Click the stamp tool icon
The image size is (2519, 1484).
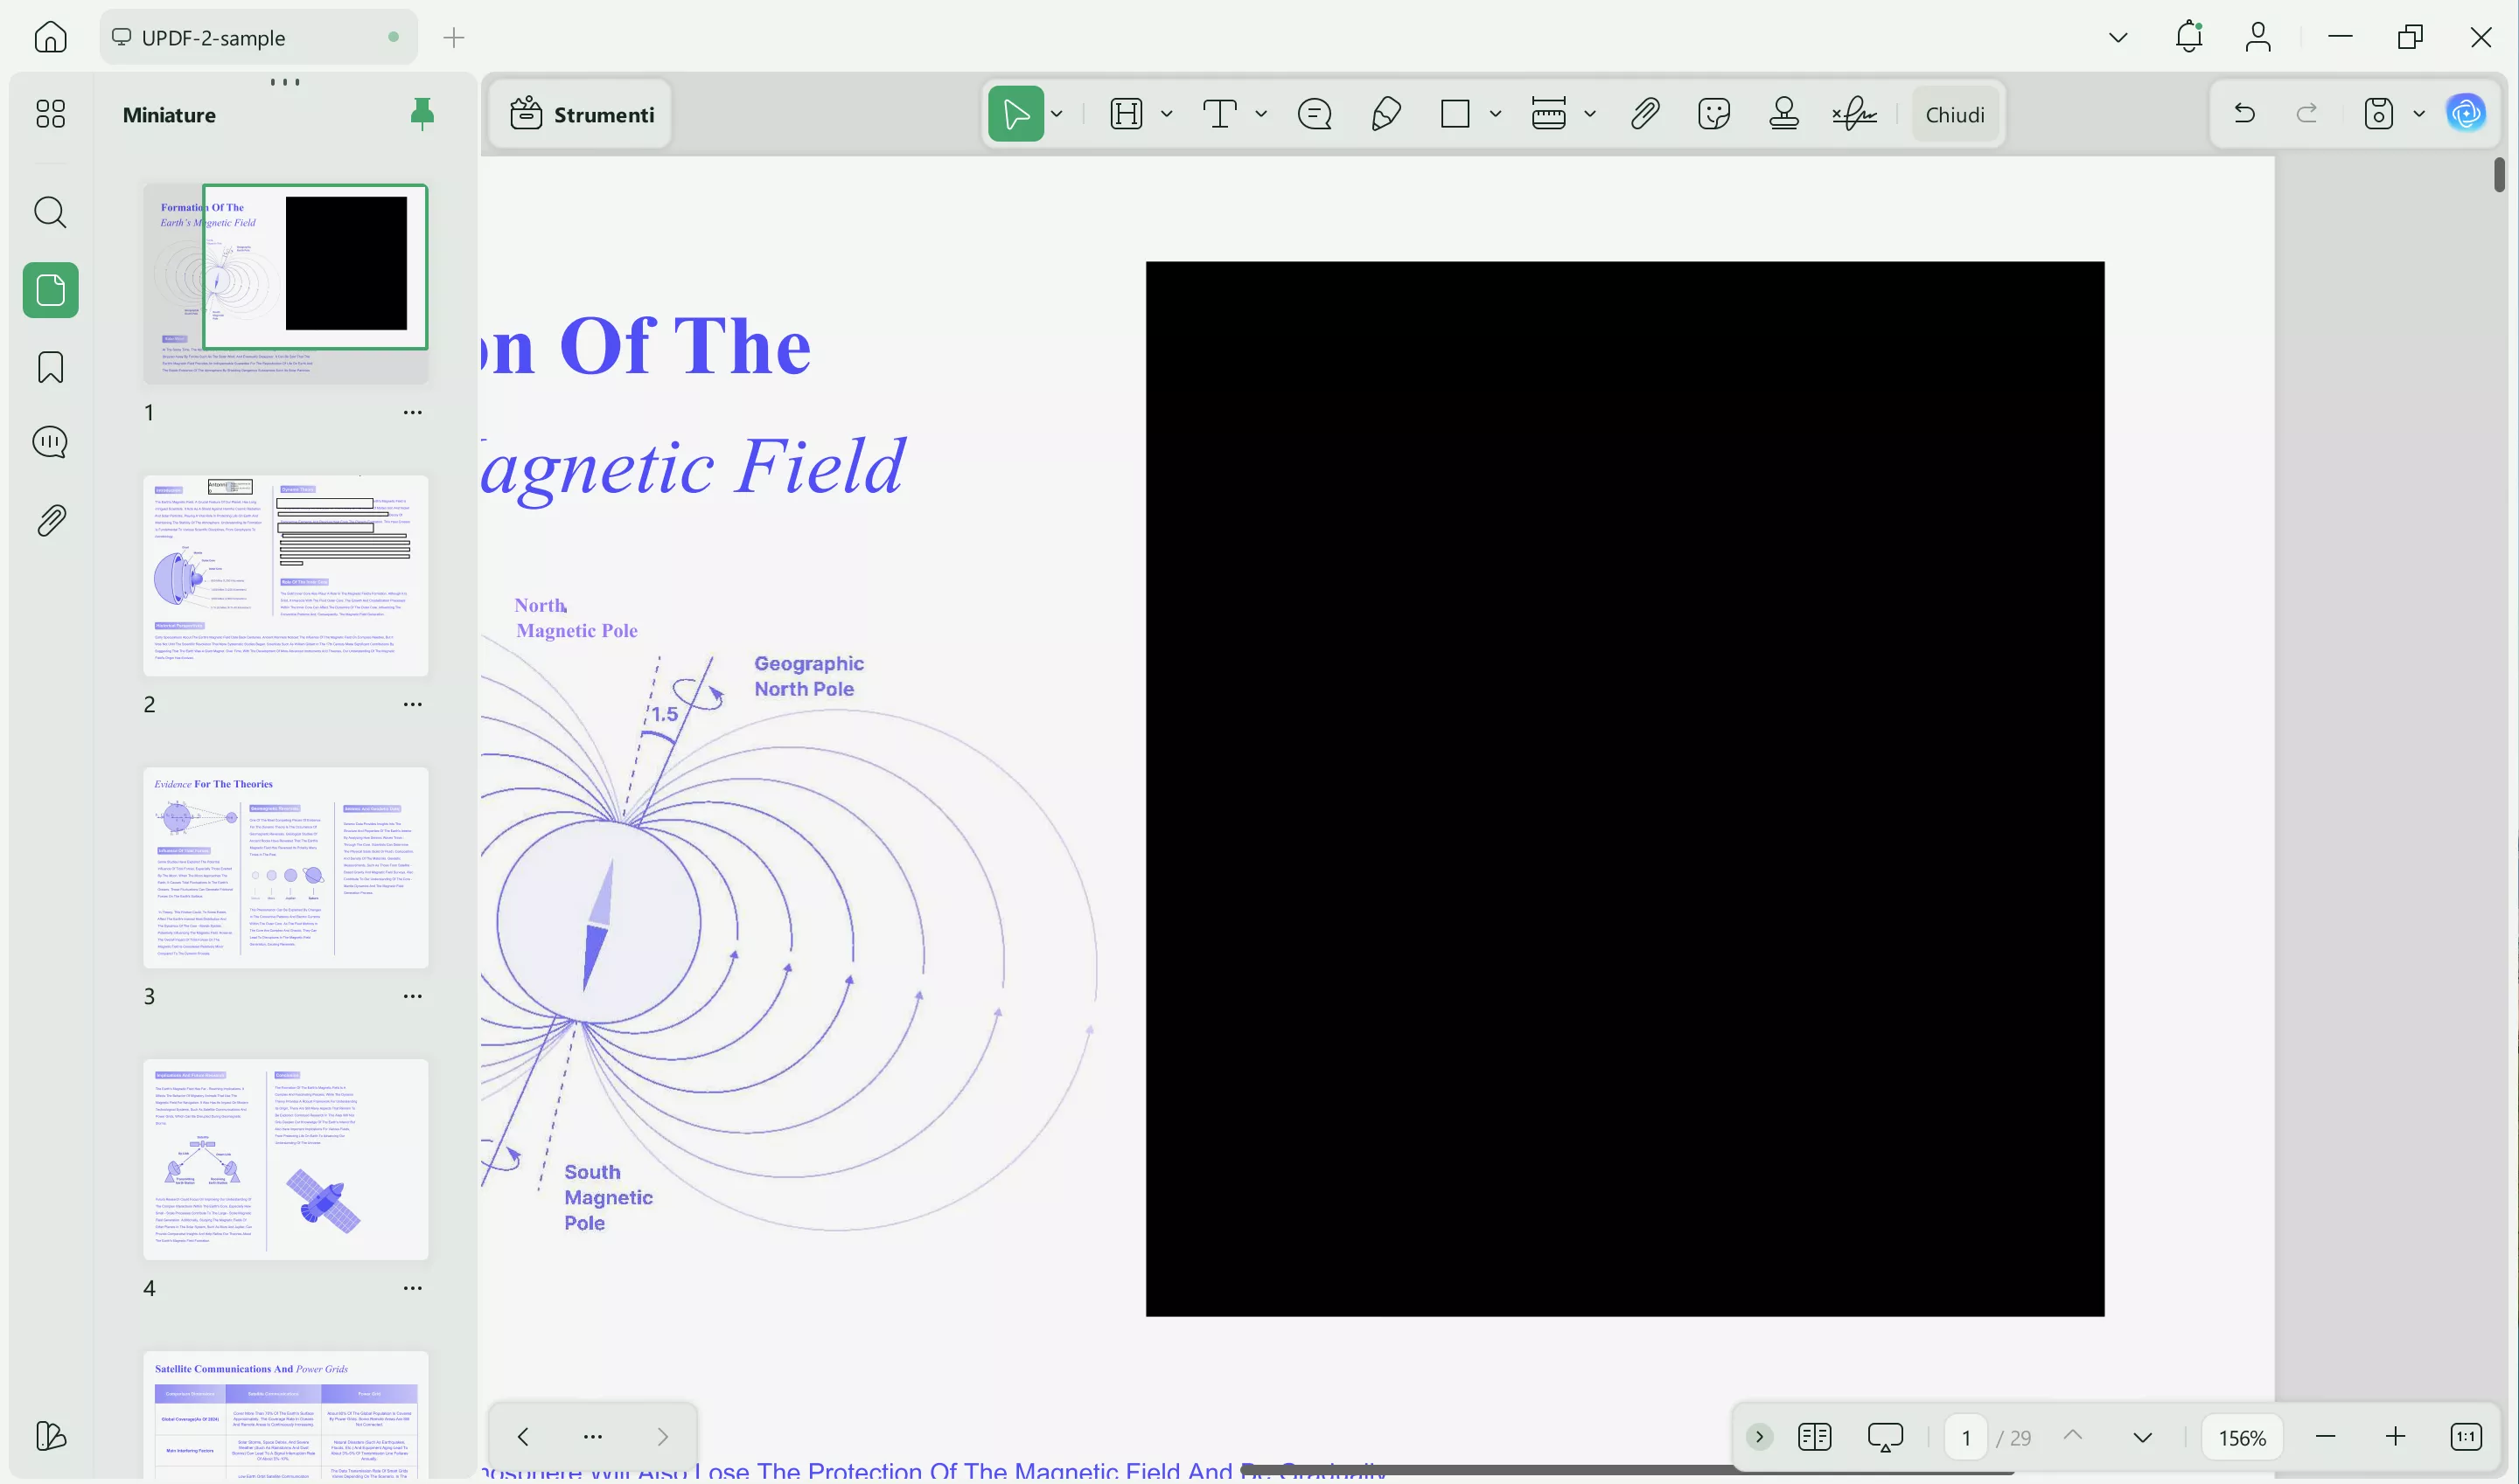click(1783, 114)
